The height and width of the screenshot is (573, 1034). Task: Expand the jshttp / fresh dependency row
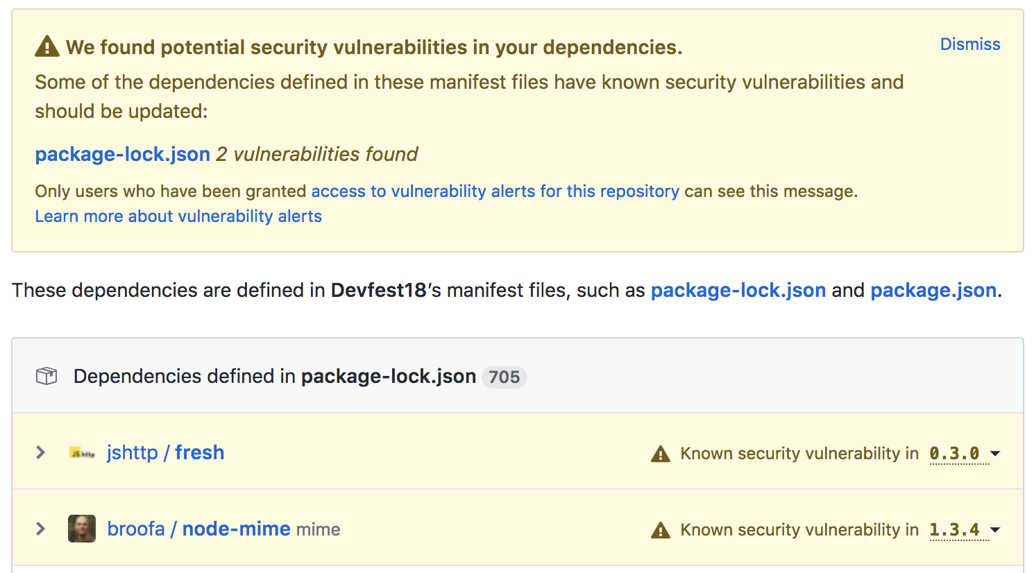coord(41,452)
